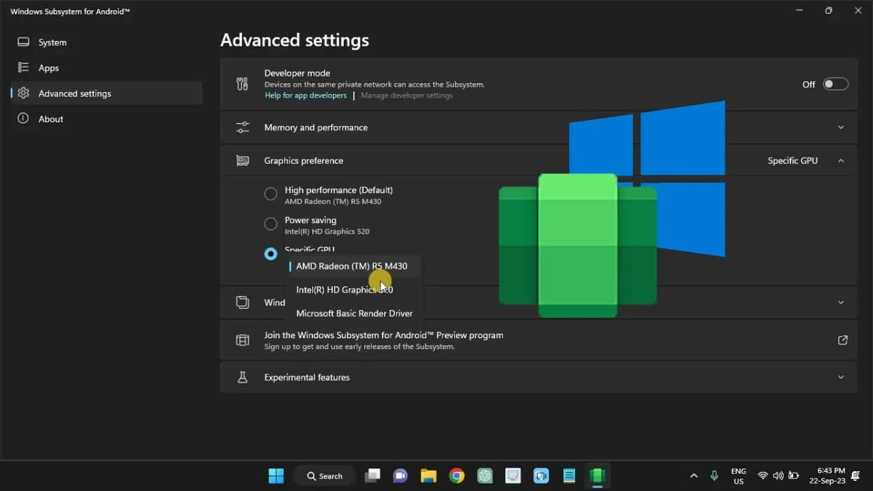Click the Memory and performance sliders icon
873x491 pixels.
[x=242, y=127]
